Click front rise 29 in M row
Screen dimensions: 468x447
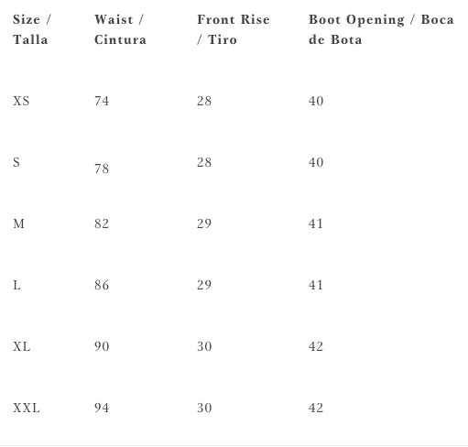coord(204,223)
